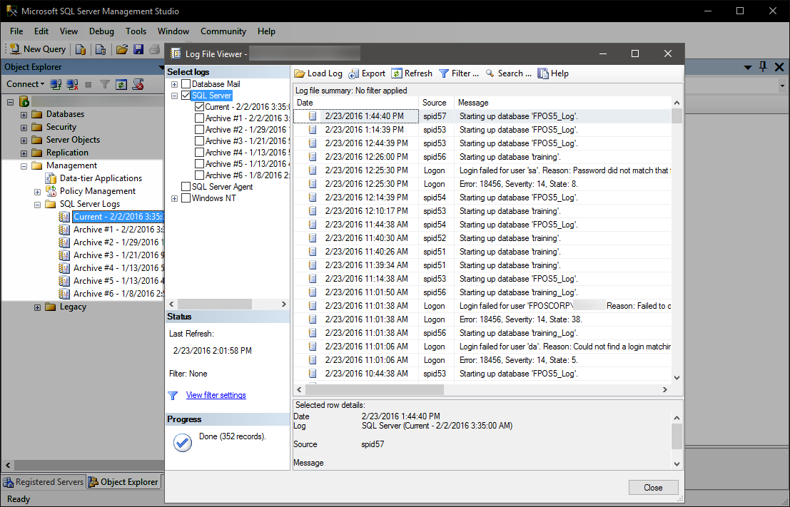Click the Registered Servers tab icon

coord(9,482)
